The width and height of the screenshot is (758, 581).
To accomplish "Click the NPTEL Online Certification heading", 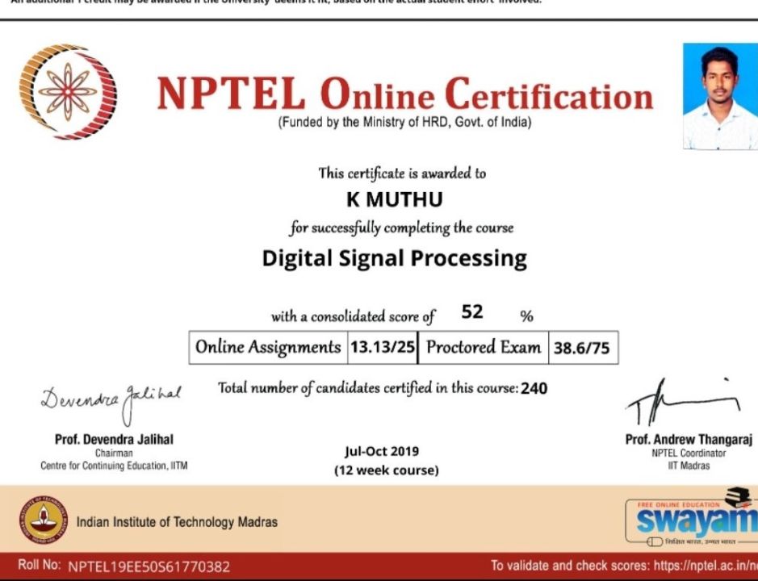I will [405, 94].
